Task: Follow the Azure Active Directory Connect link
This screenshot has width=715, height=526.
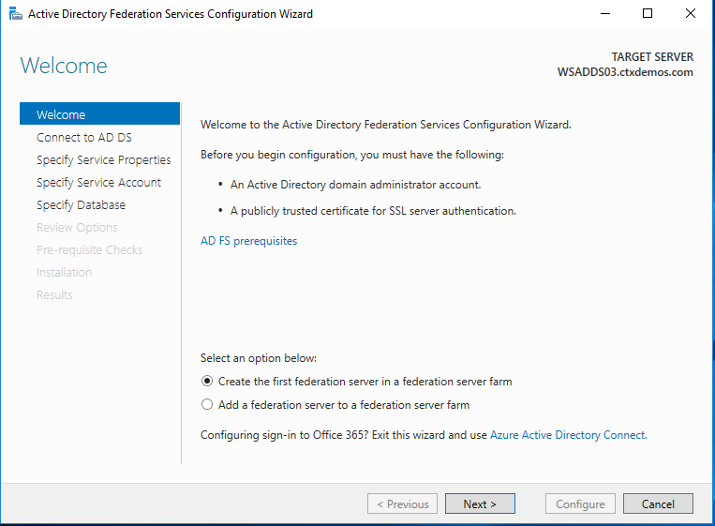Action: point(567,435)
